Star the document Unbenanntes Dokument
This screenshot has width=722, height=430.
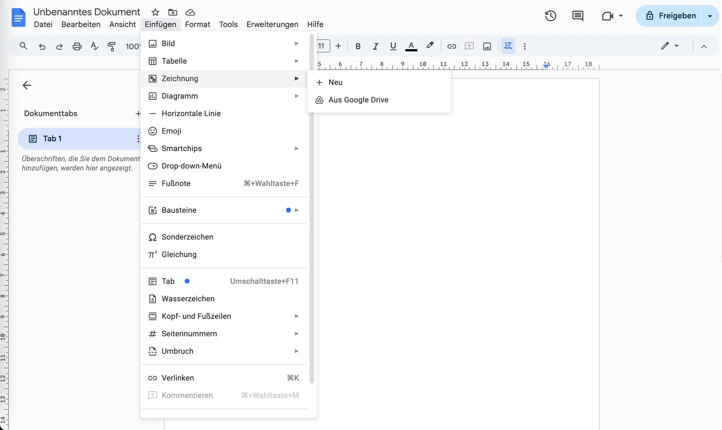[155, 12]
